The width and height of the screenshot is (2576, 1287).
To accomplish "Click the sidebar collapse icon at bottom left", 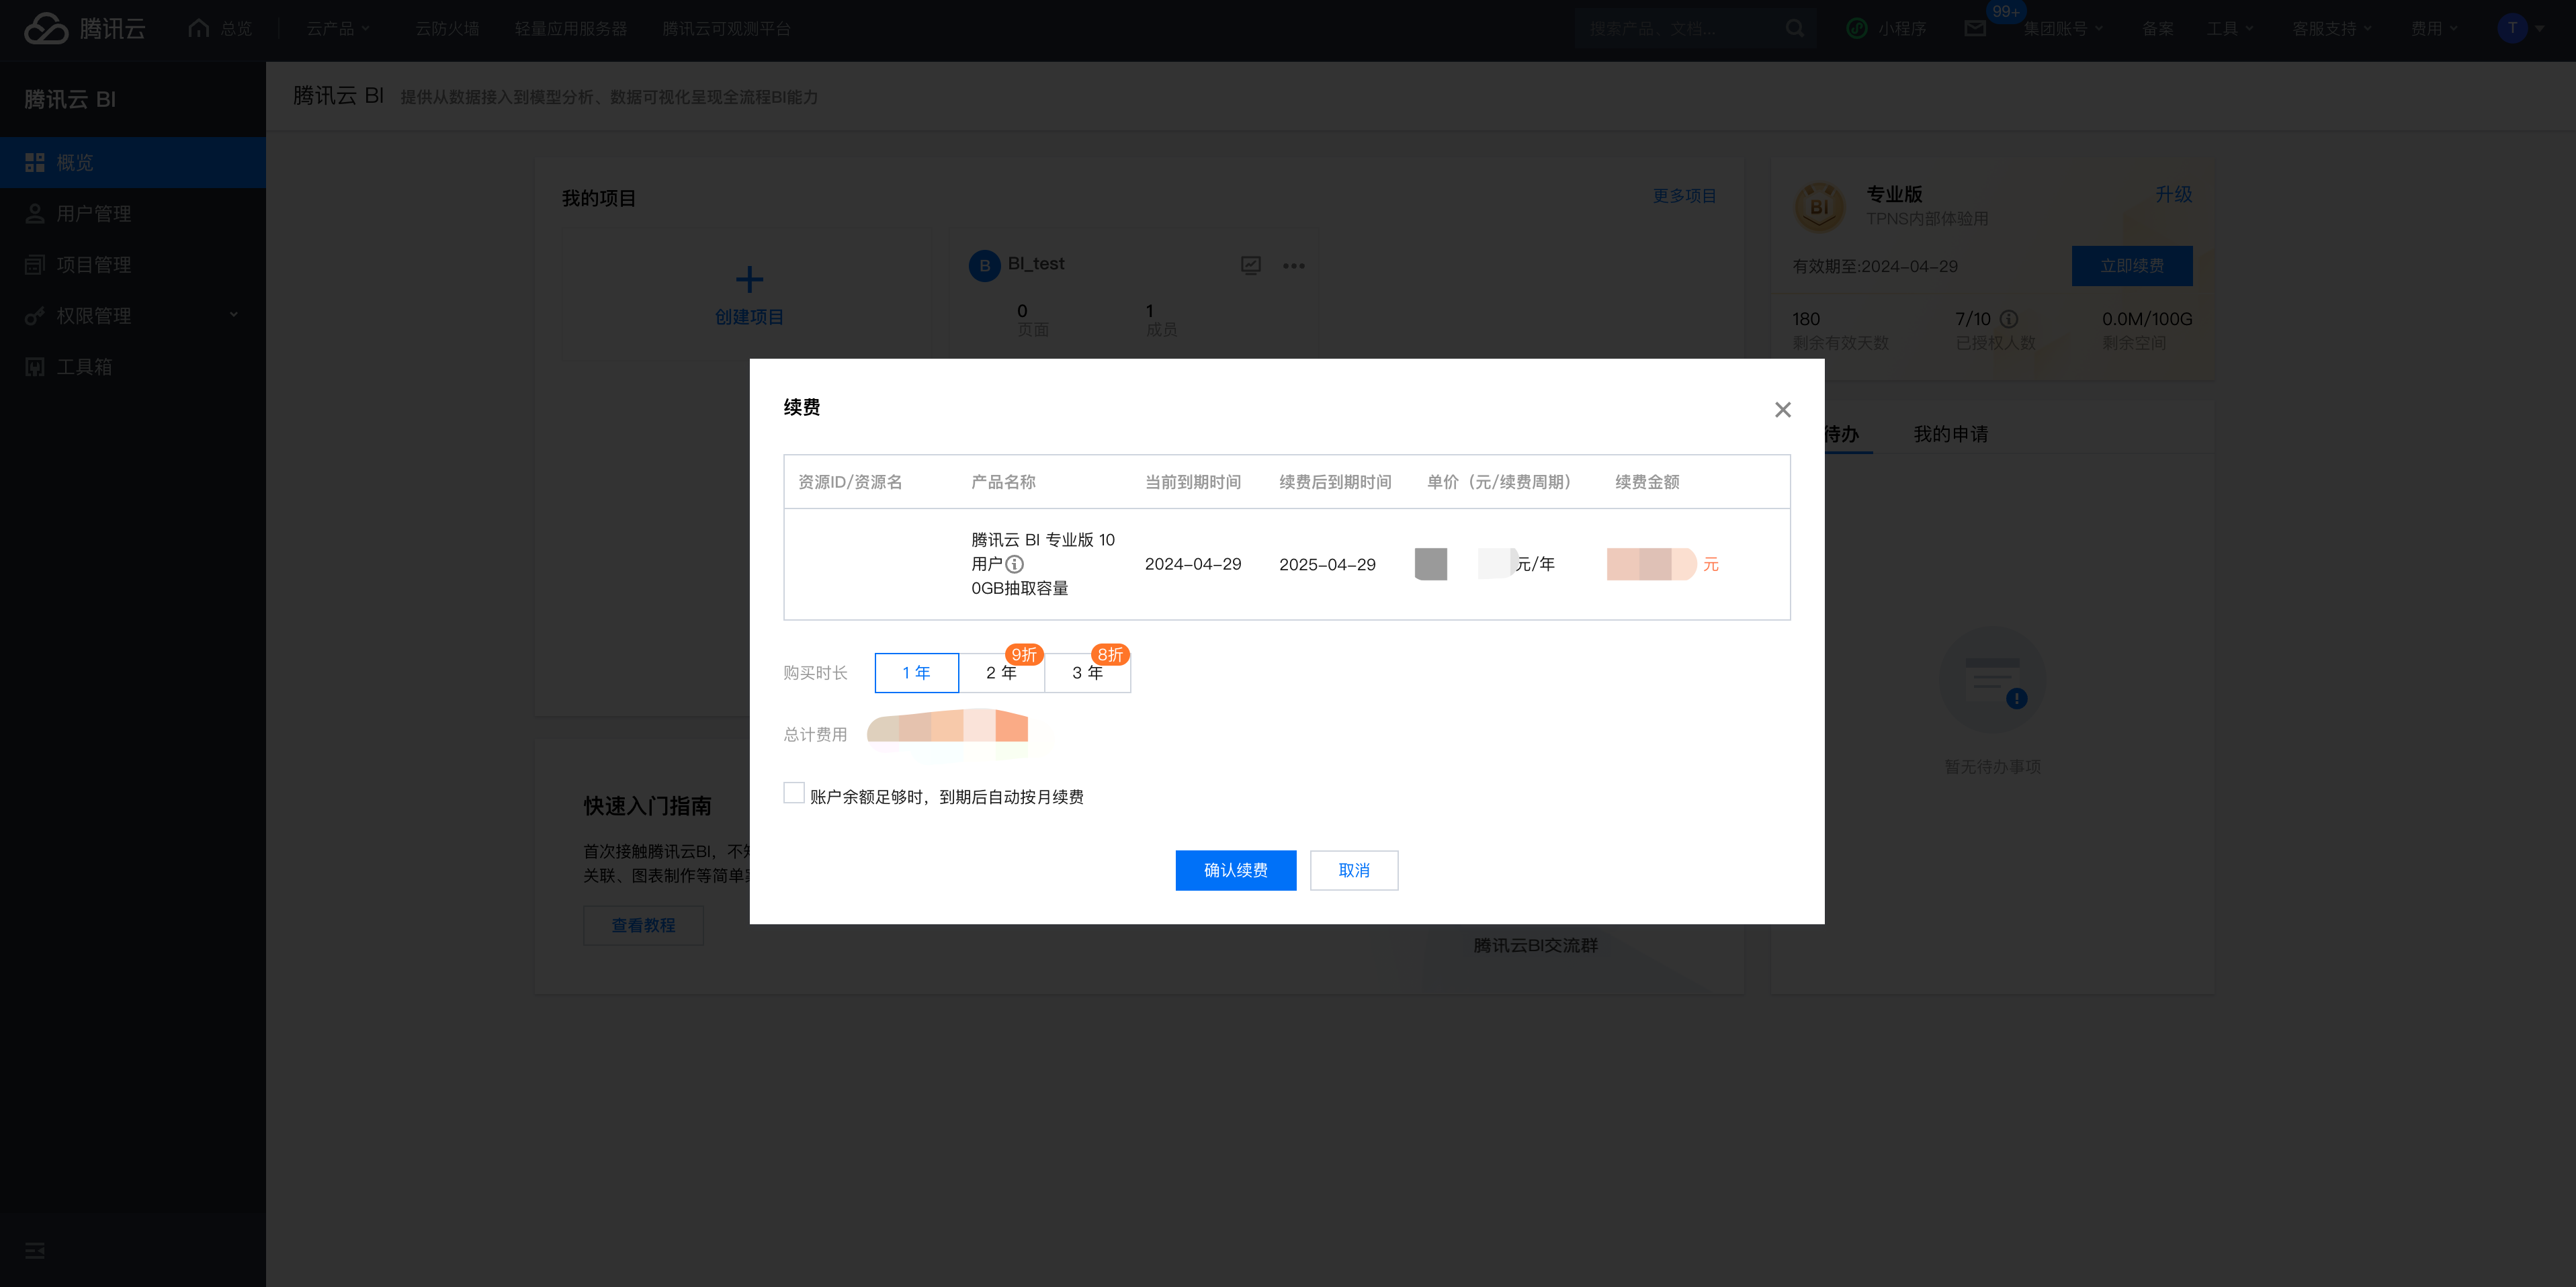I will tap(35, 1250).
